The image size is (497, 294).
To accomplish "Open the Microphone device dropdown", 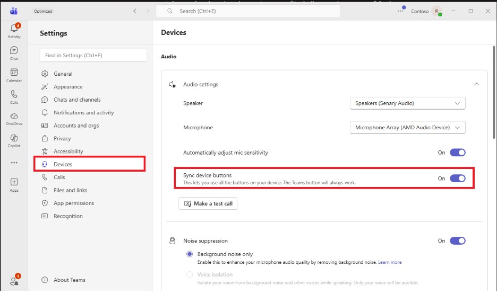I will click(408, 127).
